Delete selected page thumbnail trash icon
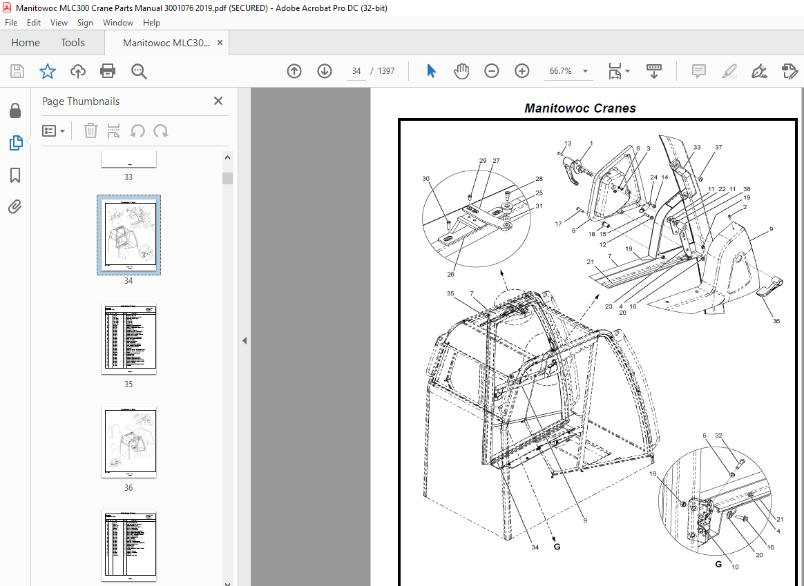Screen dimensions: 804x586 tap(90, 130)
